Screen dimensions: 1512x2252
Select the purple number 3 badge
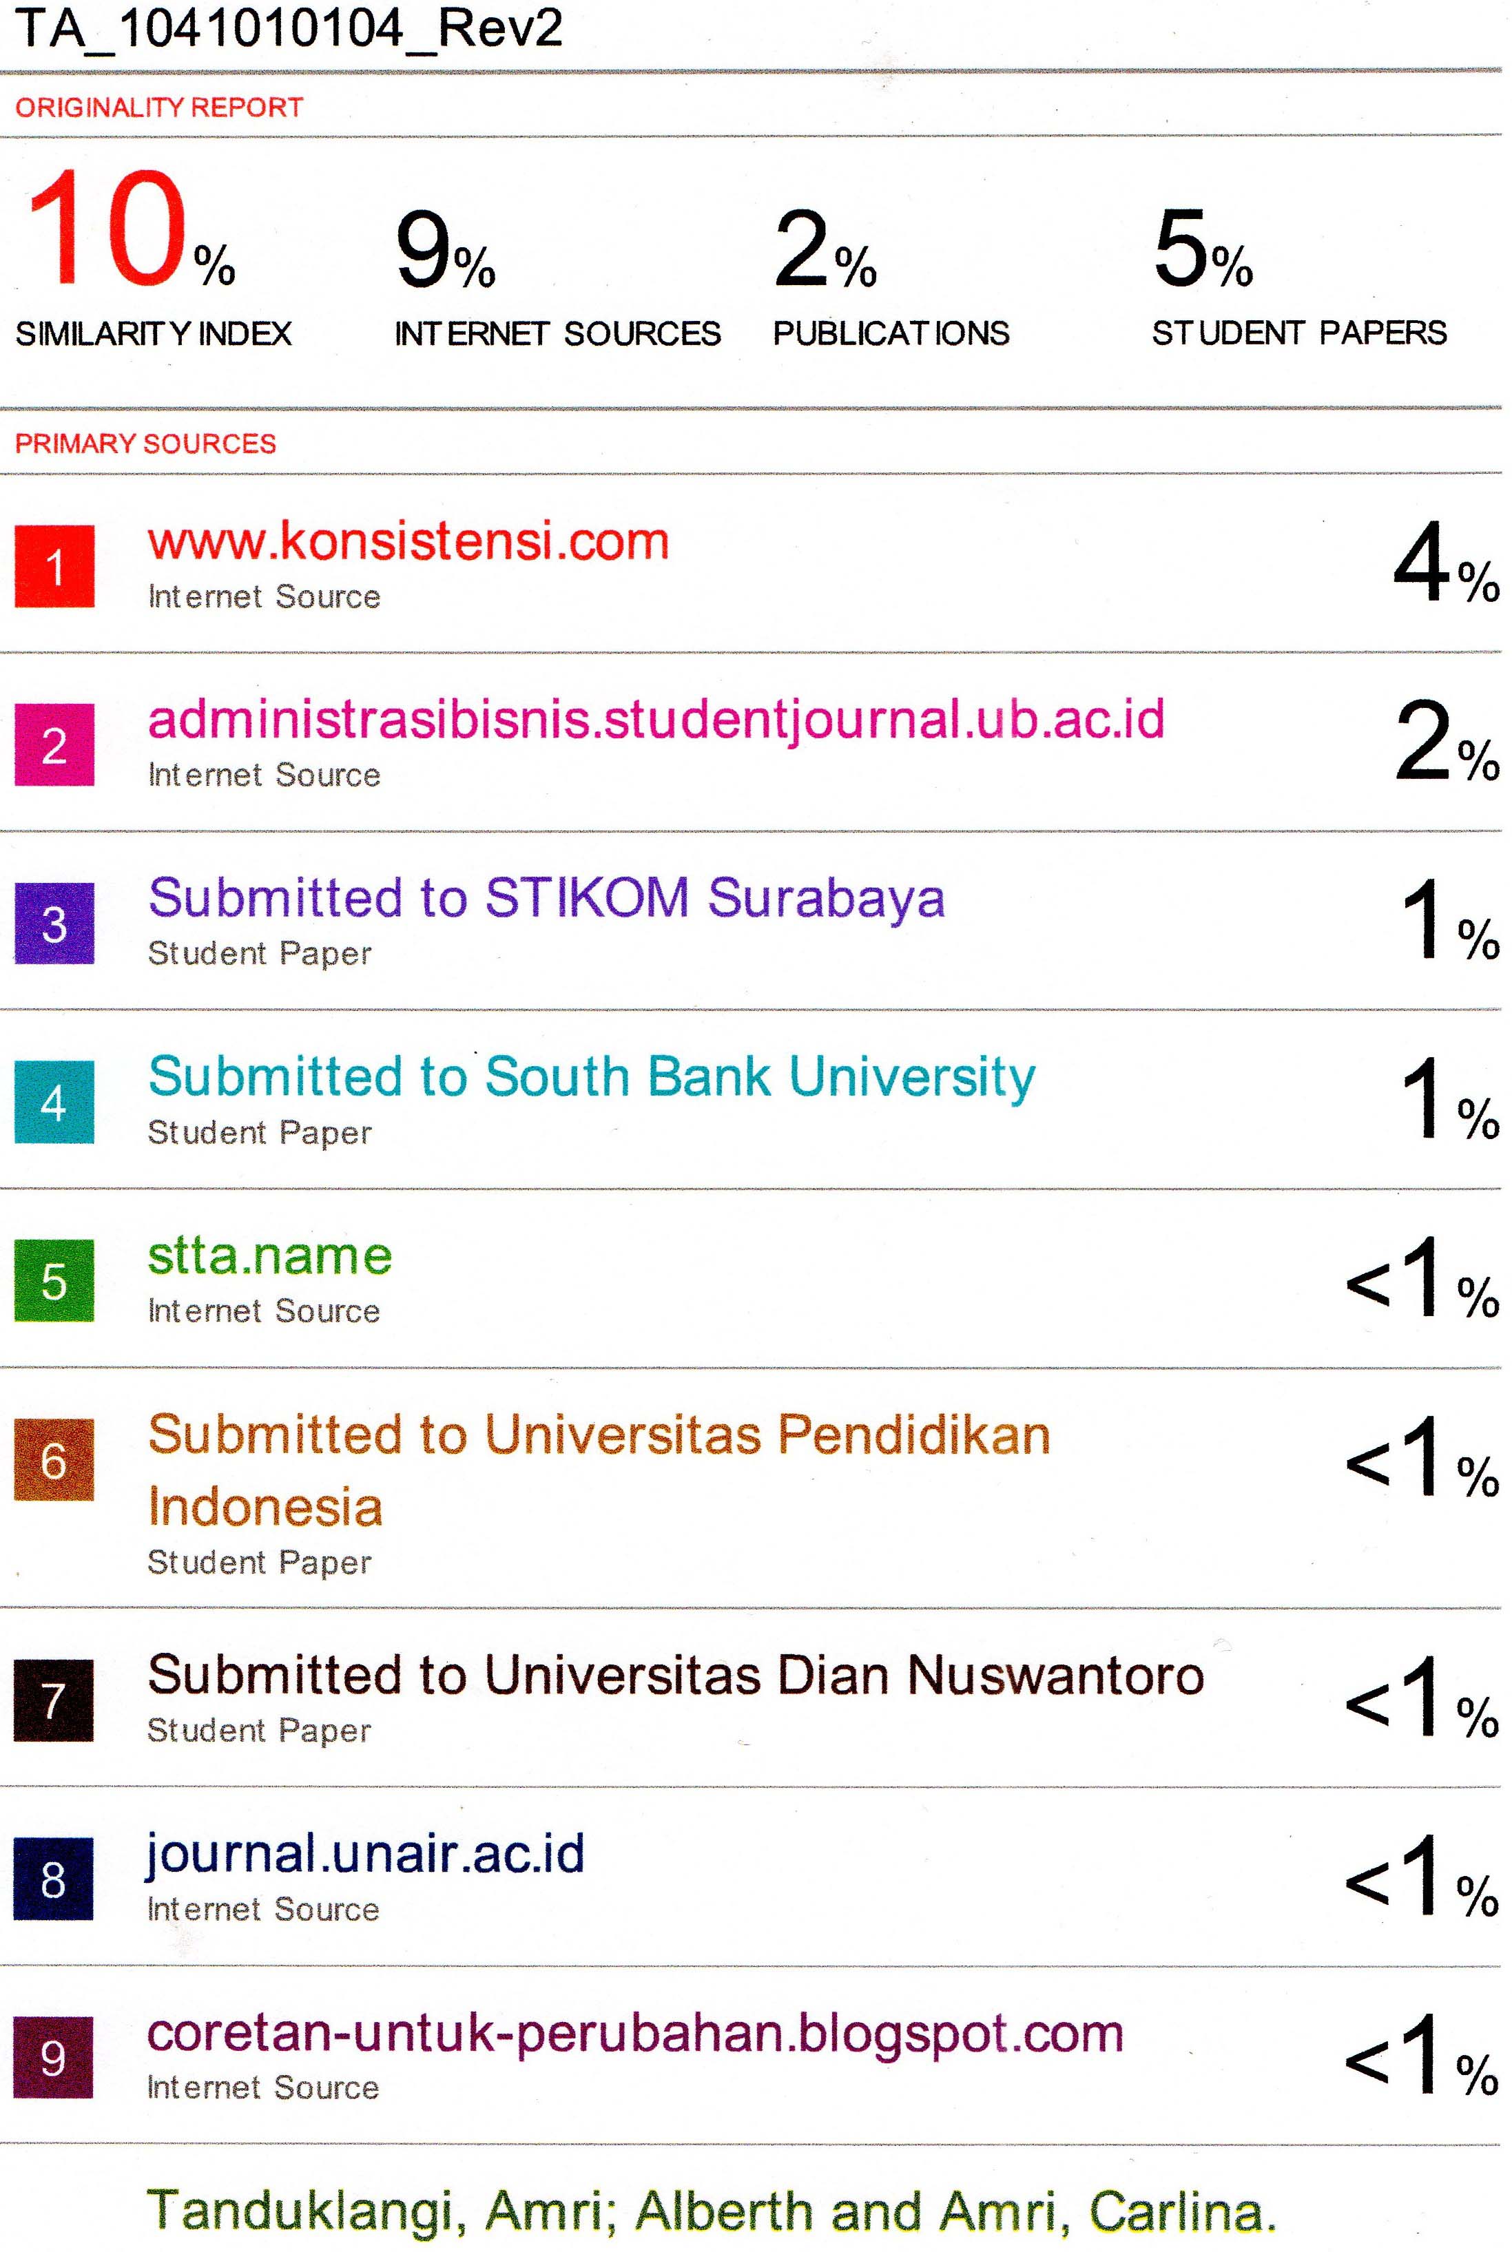tap(55, 924)
